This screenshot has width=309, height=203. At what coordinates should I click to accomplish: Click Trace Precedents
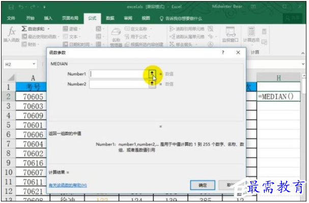click(x=187, y=29)
